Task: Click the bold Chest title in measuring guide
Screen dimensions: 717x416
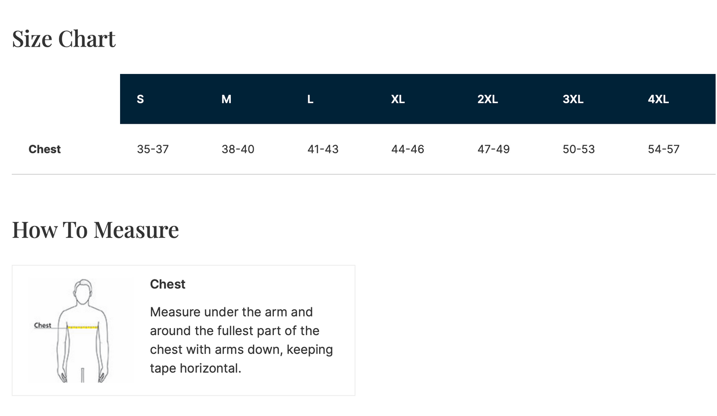Action: 168,284
